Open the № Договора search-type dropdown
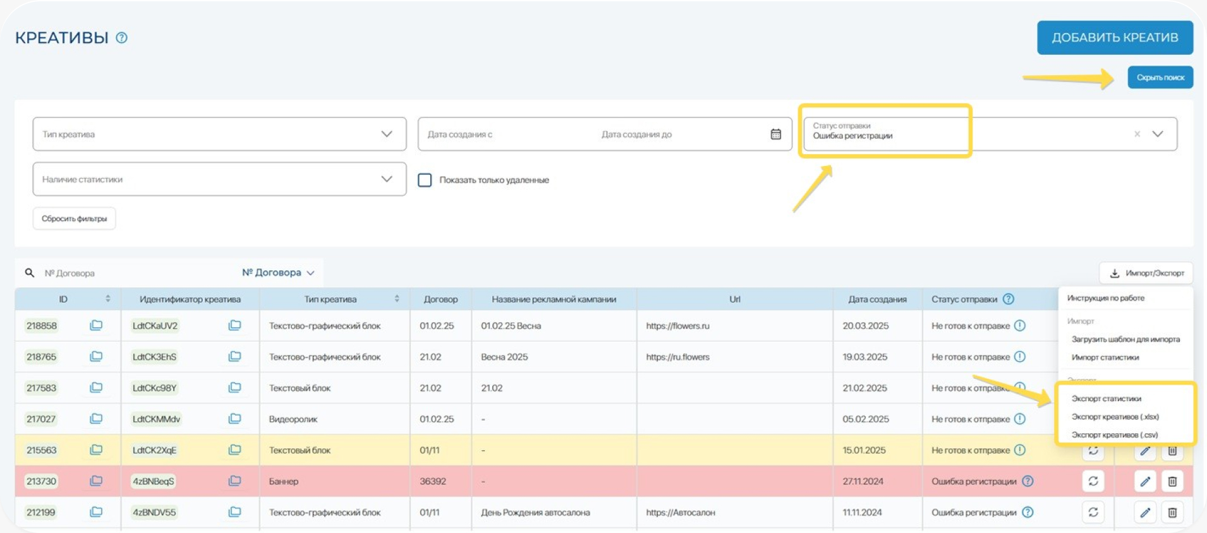This screenshot has width=1207, height=533. click(278, 273)
